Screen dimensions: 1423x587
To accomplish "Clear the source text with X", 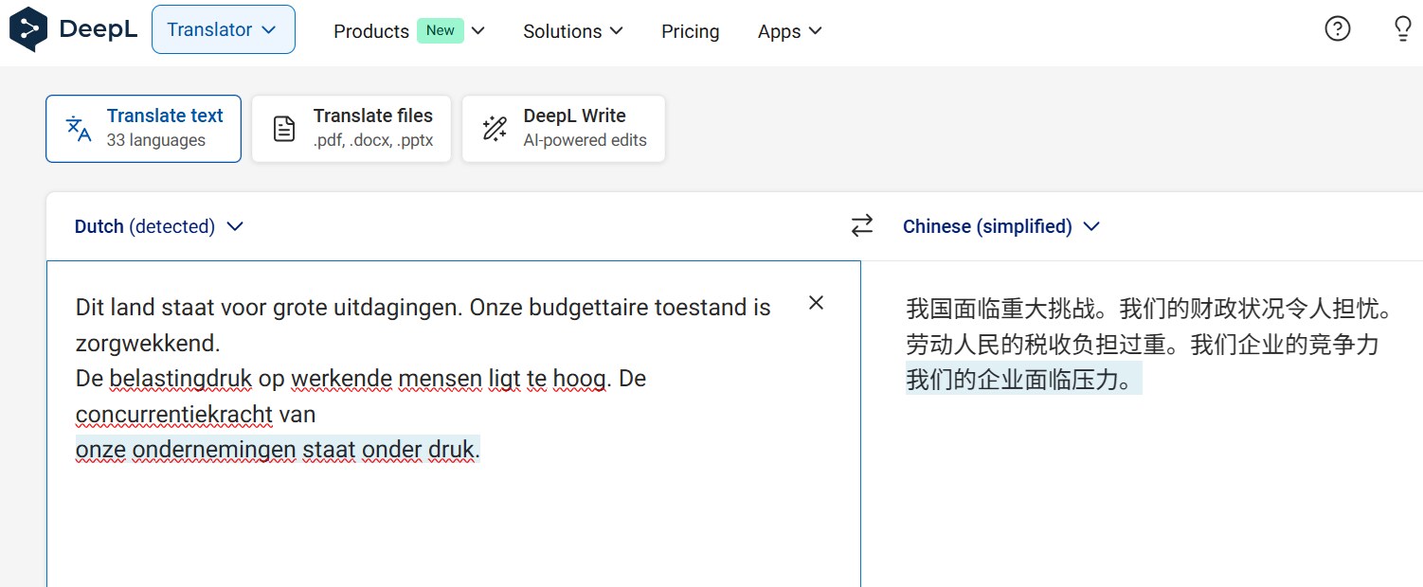I will coord(816,303).
